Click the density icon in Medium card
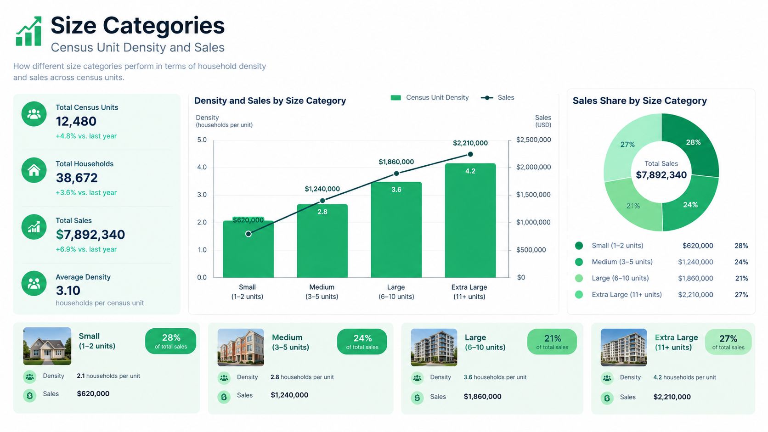This screenshot has height=432, width=768. [224, 378]
